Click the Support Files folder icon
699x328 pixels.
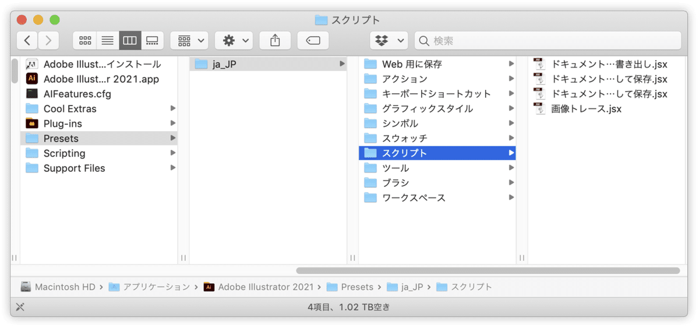[x=32, y=168]
